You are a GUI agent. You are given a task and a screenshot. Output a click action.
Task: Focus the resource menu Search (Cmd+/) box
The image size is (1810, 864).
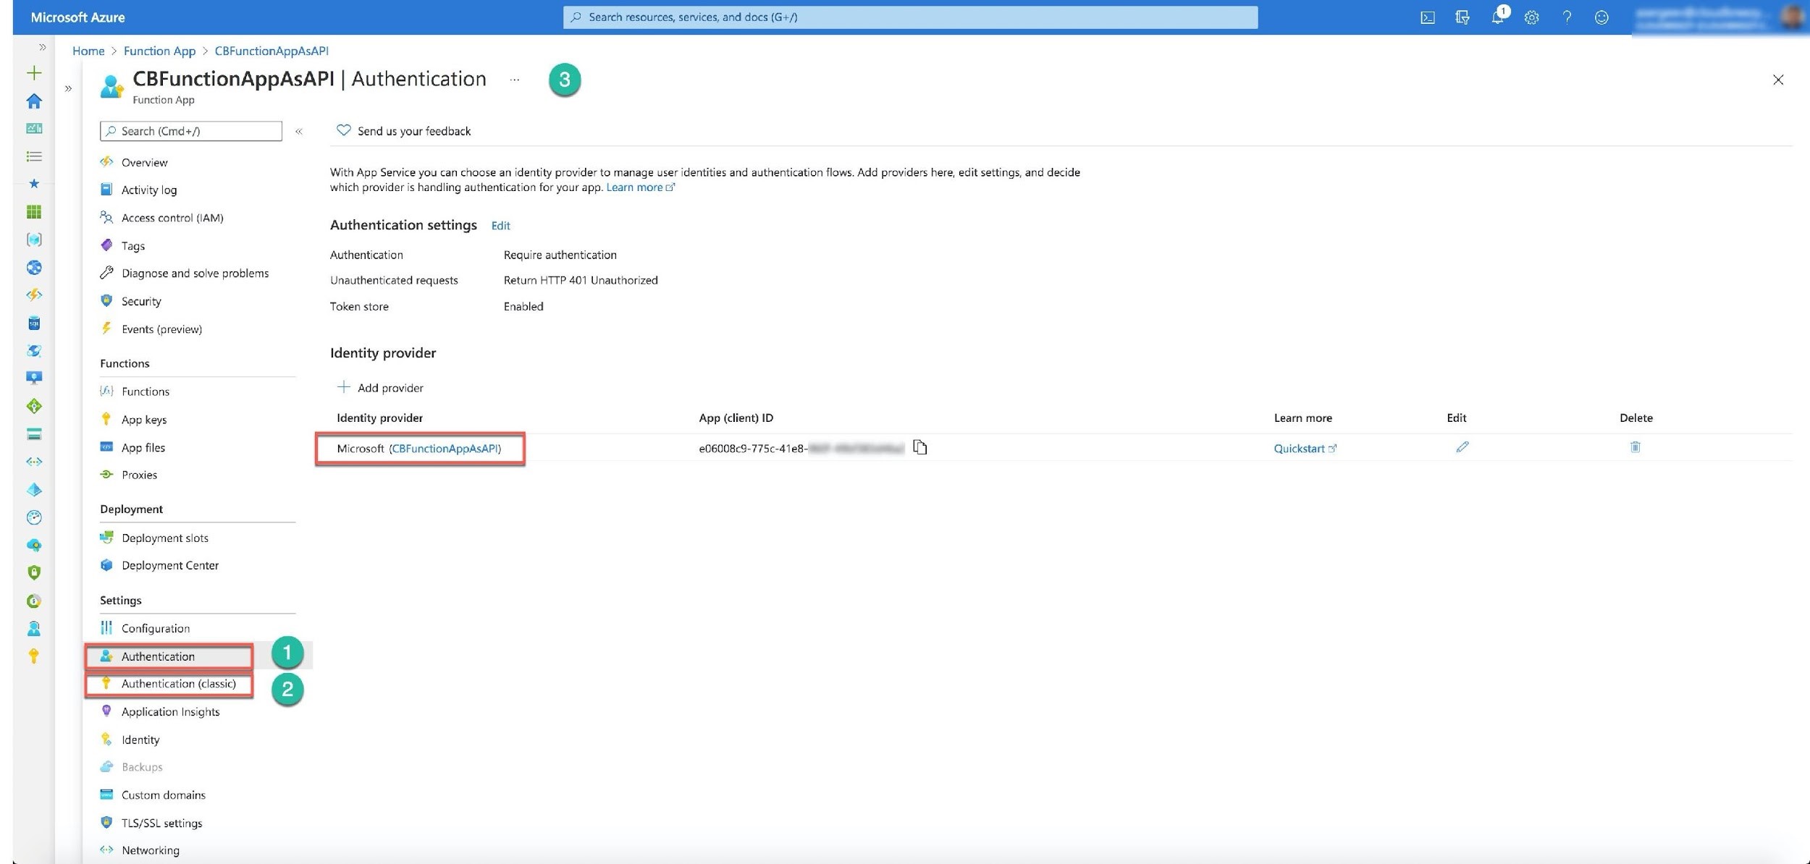191,131
